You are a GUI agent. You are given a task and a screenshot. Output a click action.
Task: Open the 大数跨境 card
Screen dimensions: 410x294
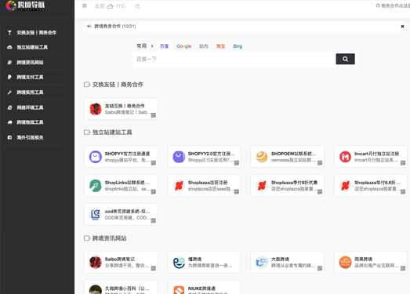pyautogui.click(x=287, y=262)
